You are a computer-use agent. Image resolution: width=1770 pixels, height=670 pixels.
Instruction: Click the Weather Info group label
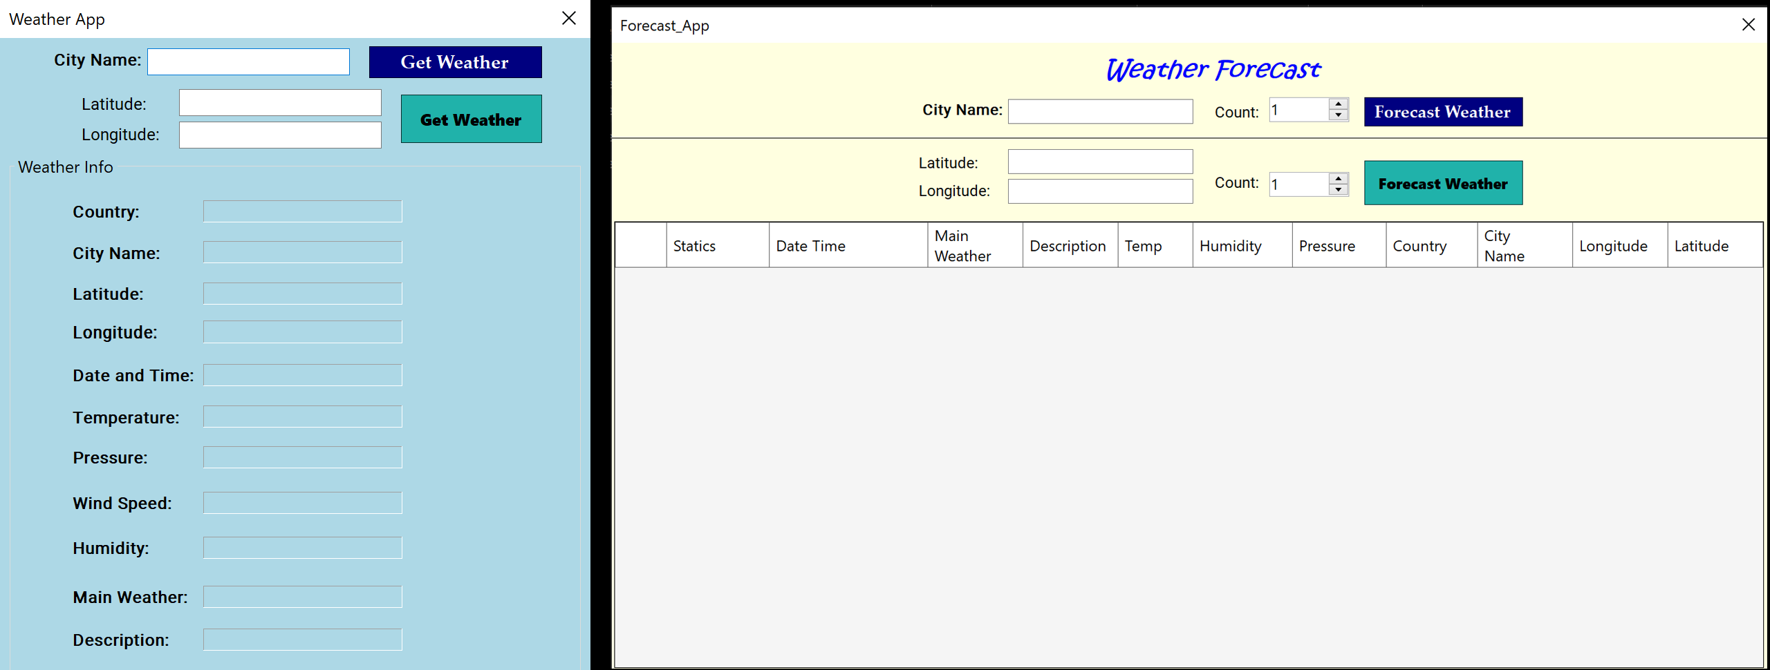[x=66, y=167]
